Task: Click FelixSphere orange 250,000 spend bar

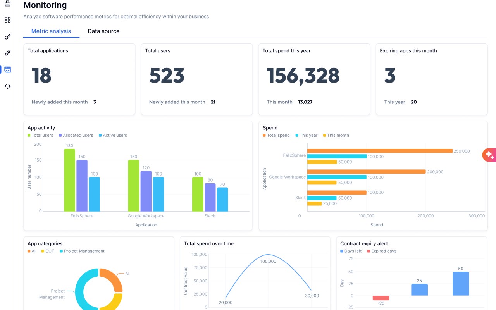Action: [x=380, y=151]
